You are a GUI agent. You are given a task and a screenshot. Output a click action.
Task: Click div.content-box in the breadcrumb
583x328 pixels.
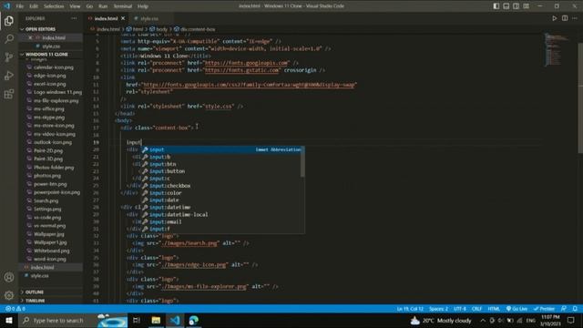pyautogui.click(x=198, y=29)
